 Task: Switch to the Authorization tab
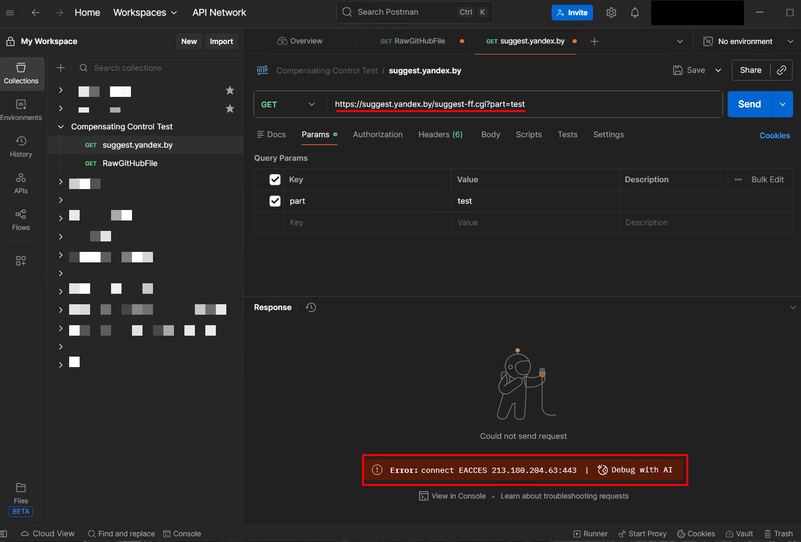point(377,135)
